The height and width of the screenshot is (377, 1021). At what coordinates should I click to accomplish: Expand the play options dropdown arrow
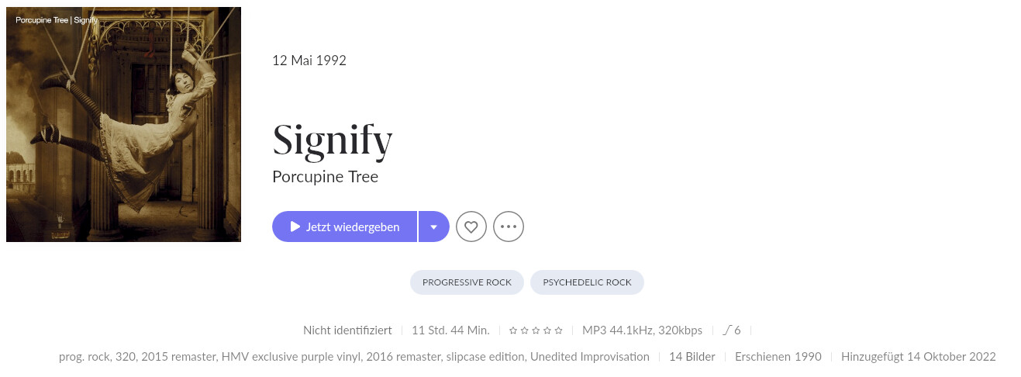(434, 227)
